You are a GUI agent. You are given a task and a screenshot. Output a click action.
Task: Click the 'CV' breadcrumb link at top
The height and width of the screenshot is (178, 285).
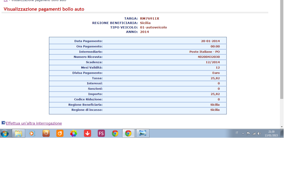(x=5, y=1)
